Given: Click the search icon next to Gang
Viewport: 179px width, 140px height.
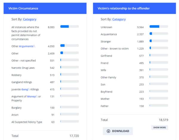Looking at the screenshot, I should [29, 89].
